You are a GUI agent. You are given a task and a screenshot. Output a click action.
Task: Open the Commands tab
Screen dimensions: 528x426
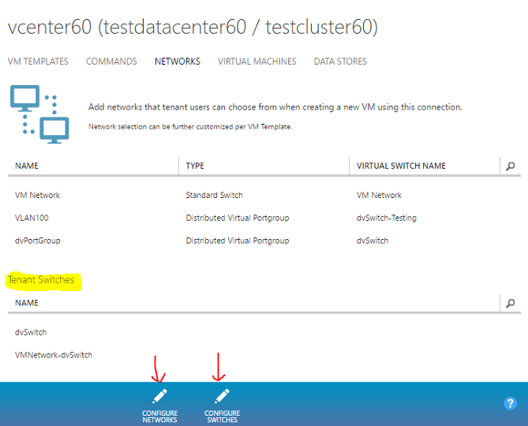click(111, 62)
